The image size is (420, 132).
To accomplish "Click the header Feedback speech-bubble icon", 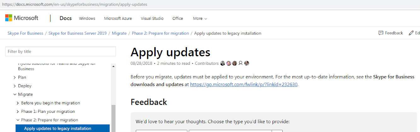I will 381,33.
